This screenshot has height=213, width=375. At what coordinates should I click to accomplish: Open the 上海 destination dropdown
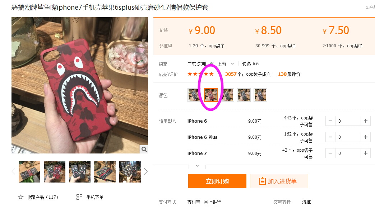tap(226, 64)
